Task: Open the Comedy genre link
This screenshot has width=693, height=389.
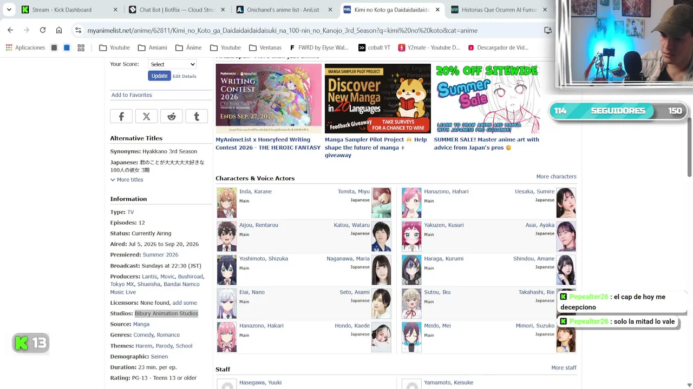Action: pyautogui.click(x=143, y=335)
